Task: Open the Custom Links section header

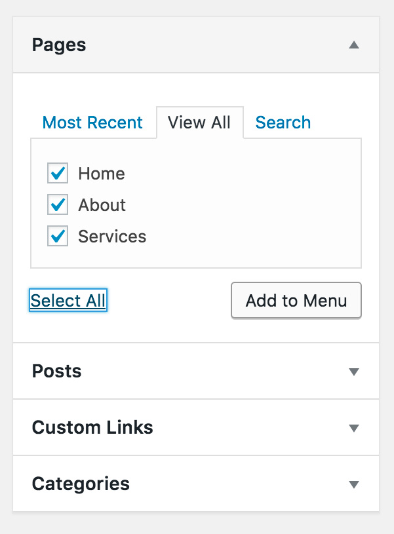Action: [x=92, y=428]
